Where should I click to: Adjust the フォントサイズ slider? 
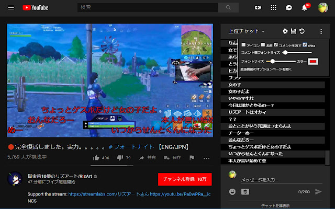coord(281,62)
